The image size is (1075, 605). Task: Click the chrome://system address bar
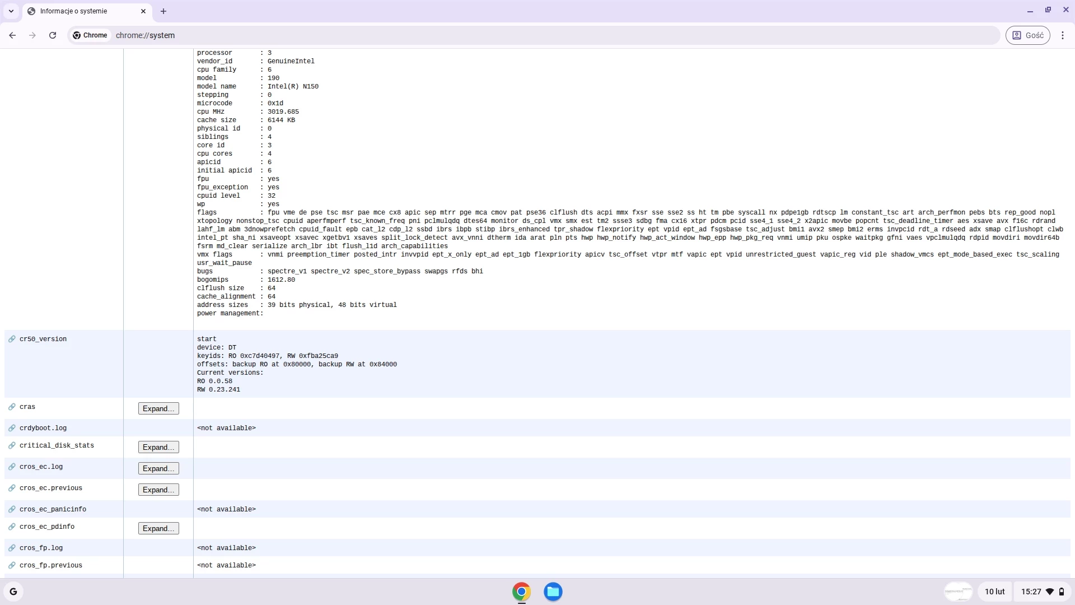pyautogui.click(x=392, y=35)
